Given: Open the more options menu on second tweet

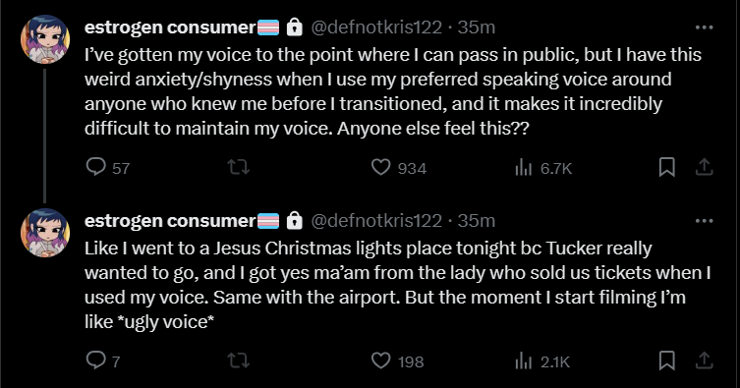Looking at the screenshot, I should click(x=705, y=221).
